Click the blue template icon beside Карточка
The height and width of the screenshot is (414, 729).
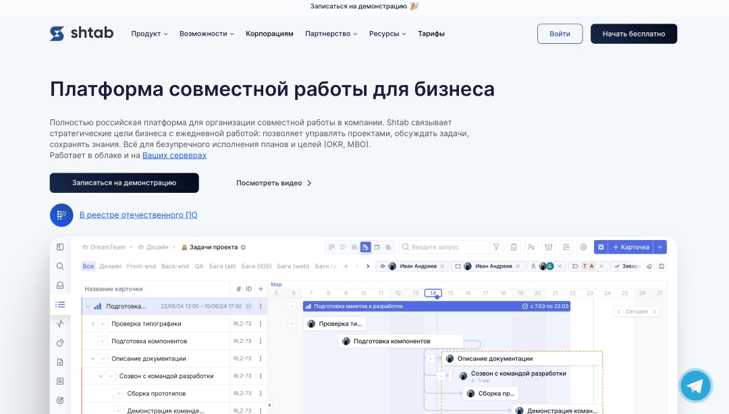point(601,247)
